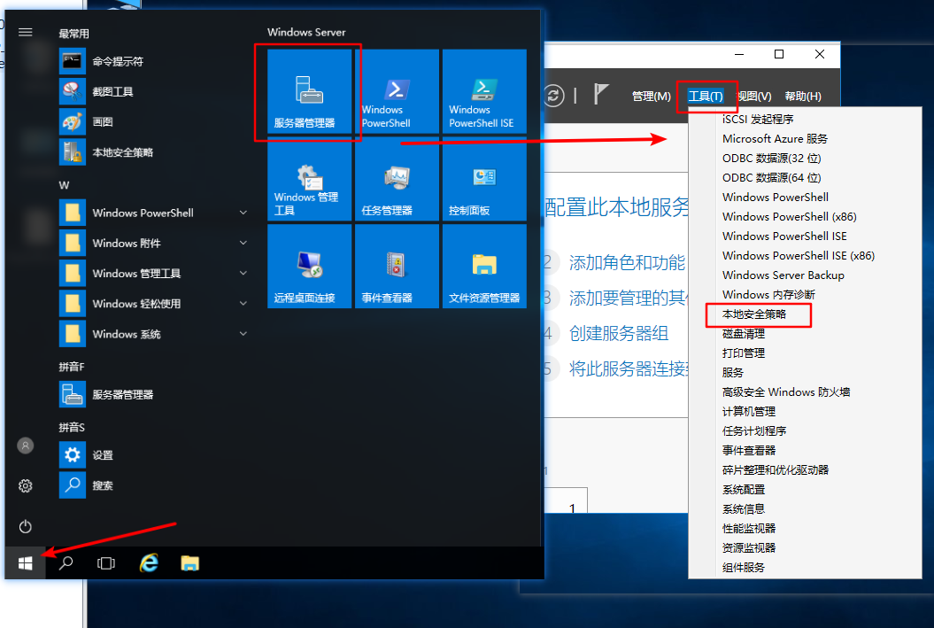Open 设置 app under 拼音S
Screen dimensions: 934x628
pyautogui.click(x=154, y=455)
